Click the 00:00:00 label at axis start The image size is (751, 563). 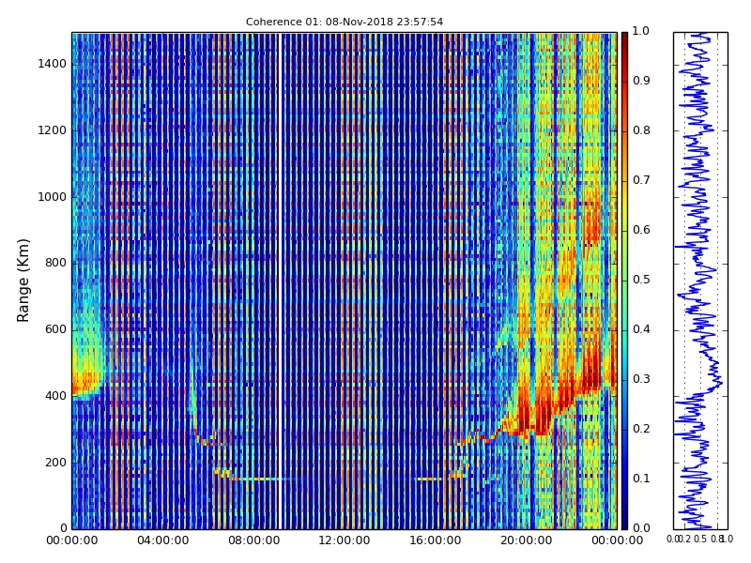[x=72, y=541]
